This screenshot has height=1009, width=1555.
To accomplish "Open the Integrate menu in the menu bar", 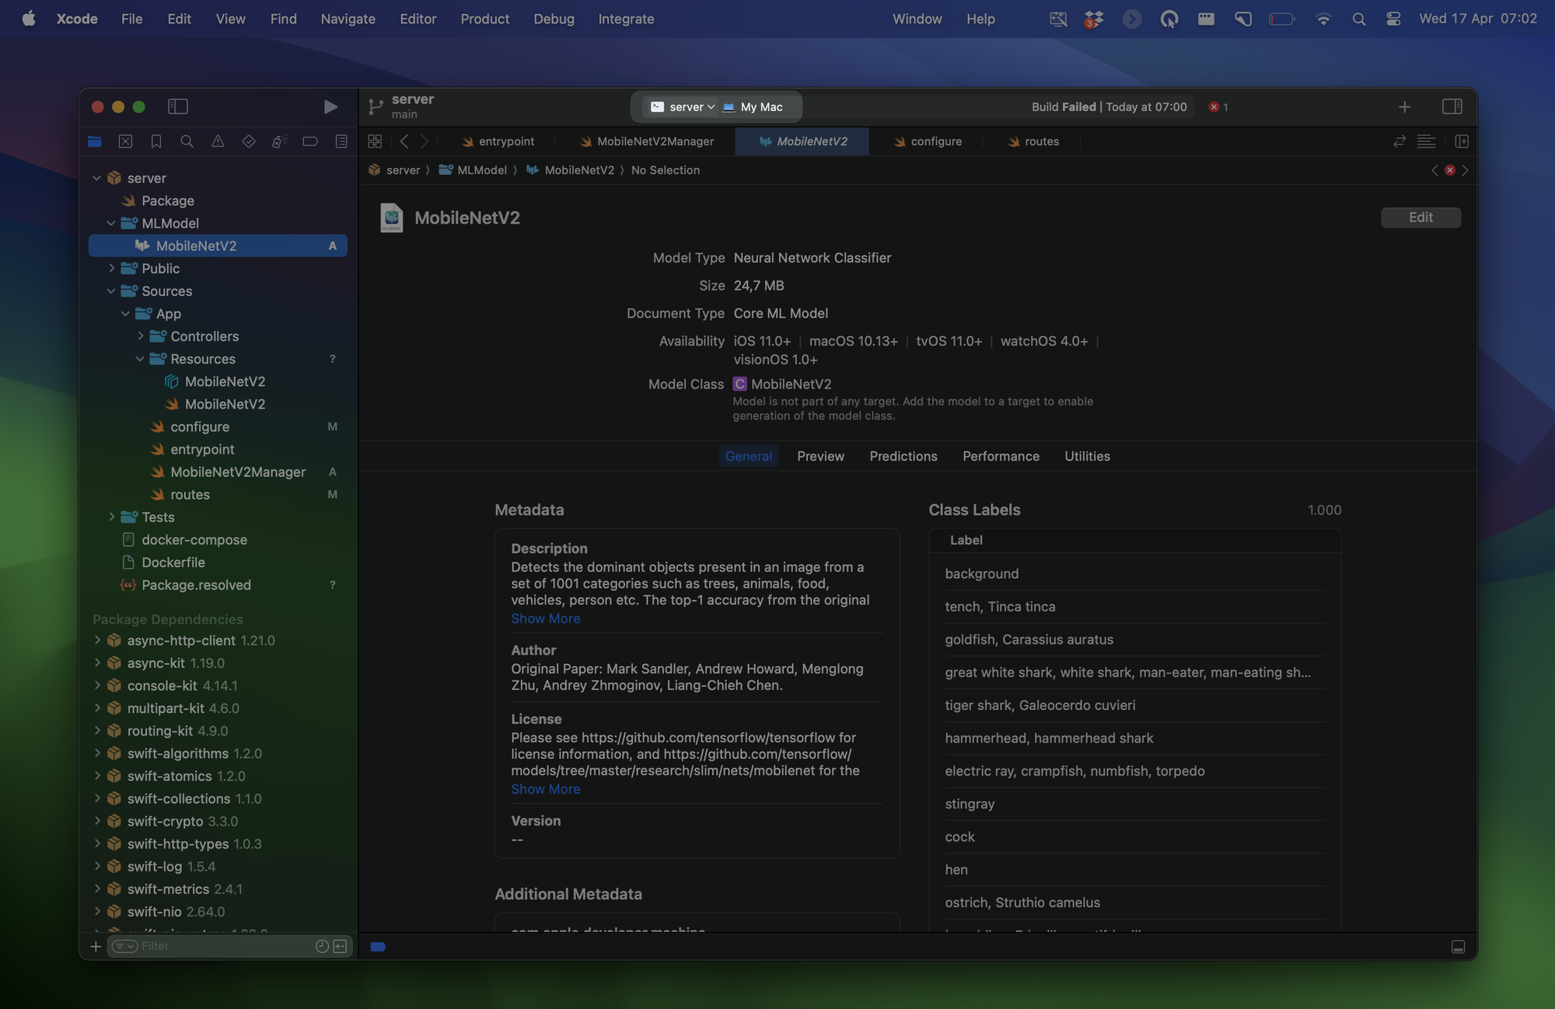I will (x=626, y=19).
